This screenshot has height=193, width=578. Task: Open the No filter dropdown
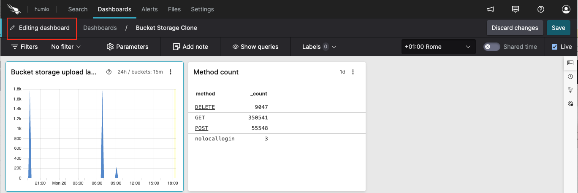click(66, 47)
